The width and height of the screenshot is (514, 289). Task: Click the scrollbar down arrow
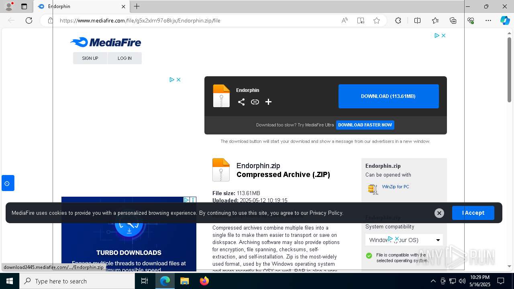pos(510,266)
